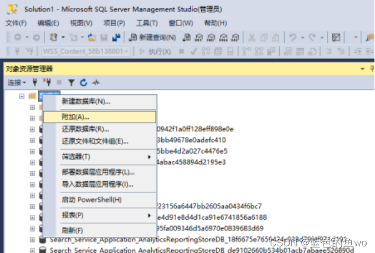Click Object Explorer Disconnect icon with red X

tap(47, 82)
